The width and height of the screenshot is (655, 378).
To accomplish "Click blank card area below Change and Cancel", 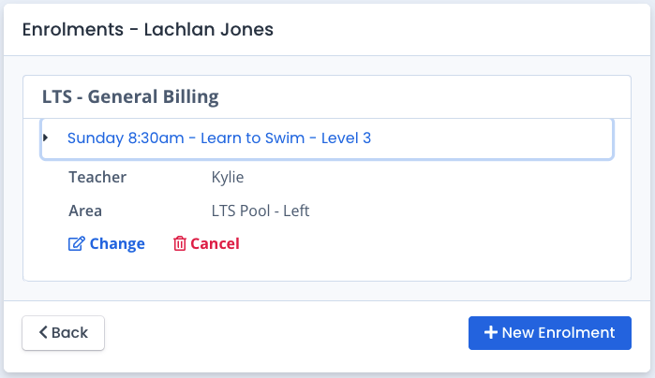I will coord(327,267).
